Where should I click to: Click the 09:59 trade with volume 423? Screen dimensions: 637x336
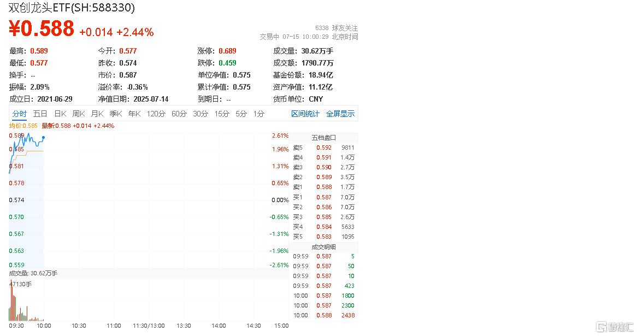pos(324,286)
